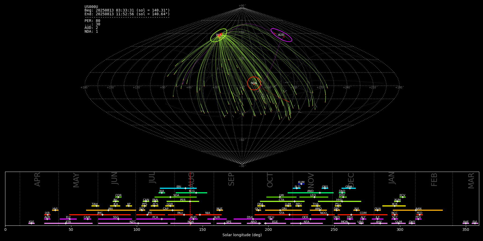Click the PER activity bar in the timeline
Image resolution: width=483 pixels, height=241 pixels.
[183, 201]
